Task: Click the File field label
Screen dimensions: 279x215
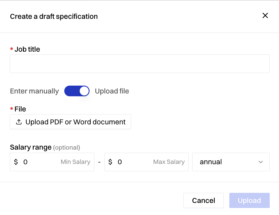Action: tap(20, 109)
